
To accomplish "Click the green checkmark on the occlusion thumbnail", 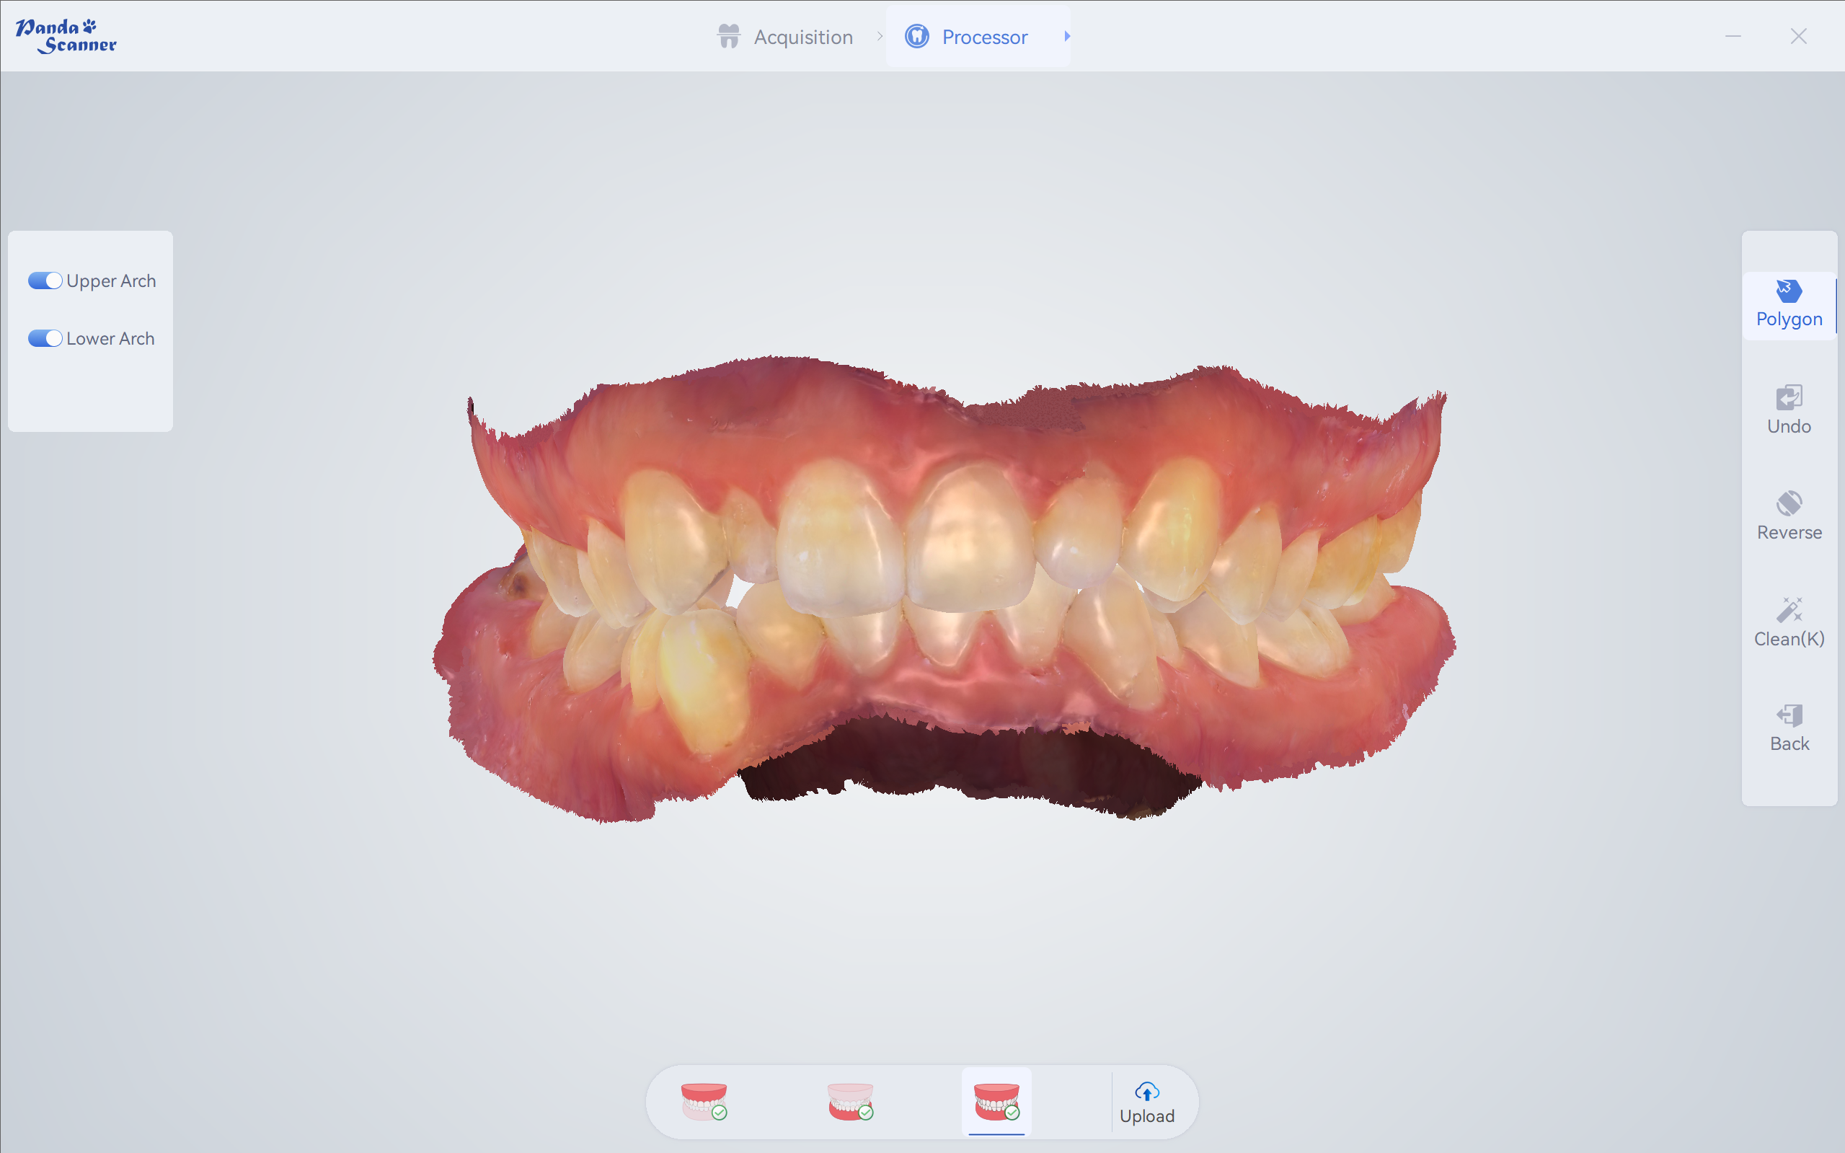I will pos(1013,1114).
